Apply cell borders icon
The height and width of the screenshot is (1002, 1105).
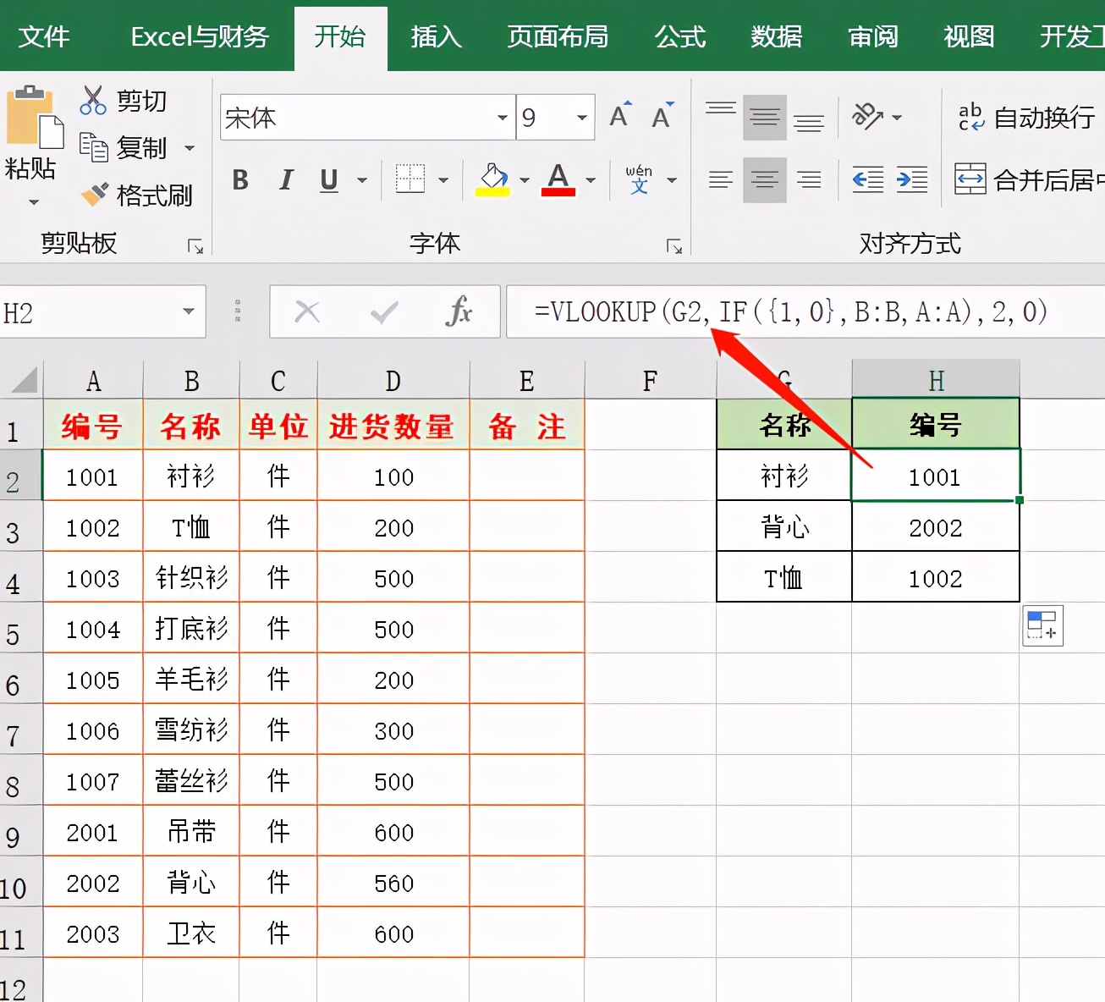tap(410, 179)
